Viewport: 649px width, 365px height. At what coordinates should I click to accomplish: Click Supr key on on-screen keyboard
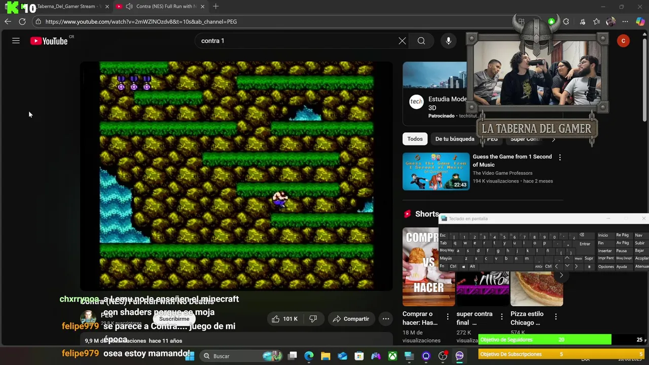589,259
